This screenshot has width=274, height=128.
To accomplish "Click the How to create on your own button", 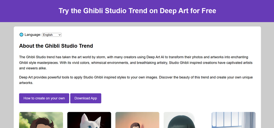I will click(44, 98).
